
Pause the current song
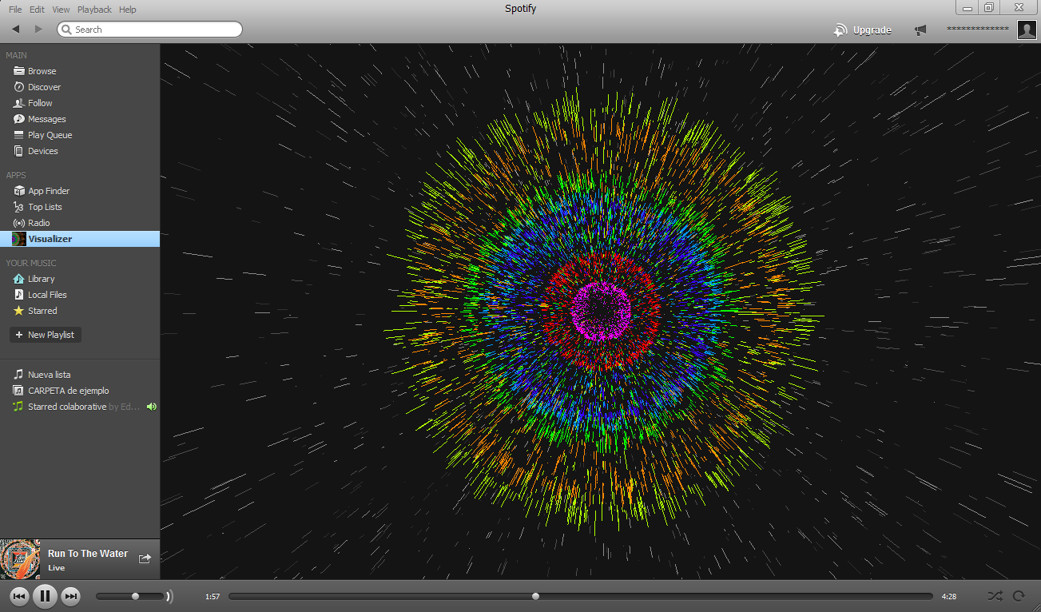(x=45, y=596)
